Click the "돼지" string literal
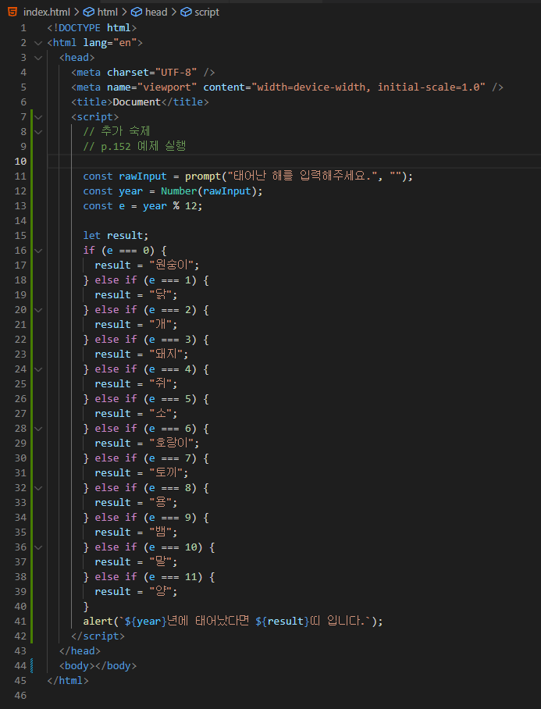 166,354
